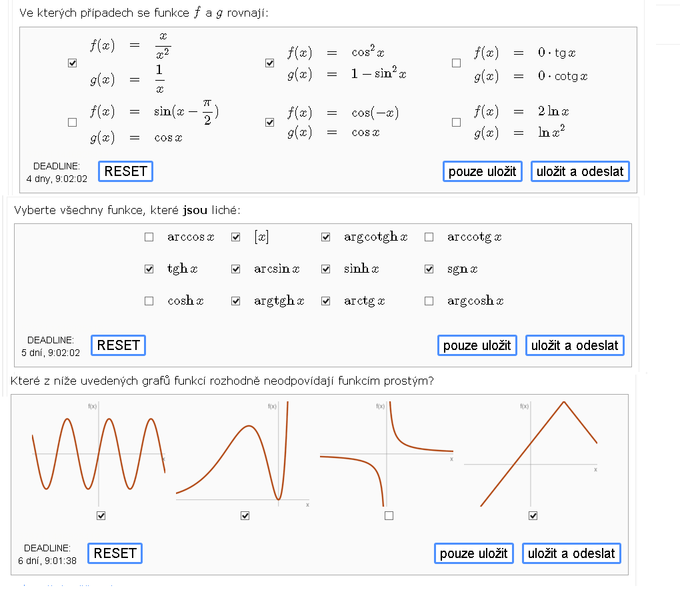Select the arccos x checkbox
The image size is (680, 598).
click(149, 237)
